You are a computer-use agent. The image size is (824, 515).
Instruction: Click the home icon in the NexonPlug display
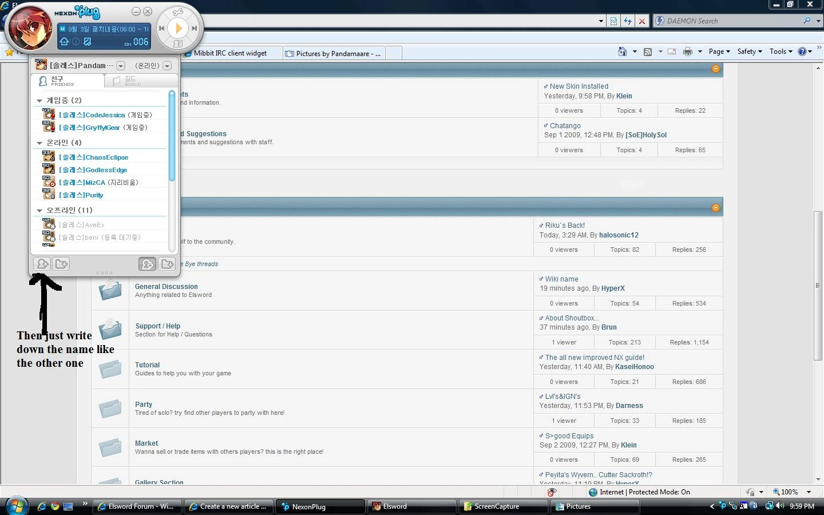tap(64, 42)
